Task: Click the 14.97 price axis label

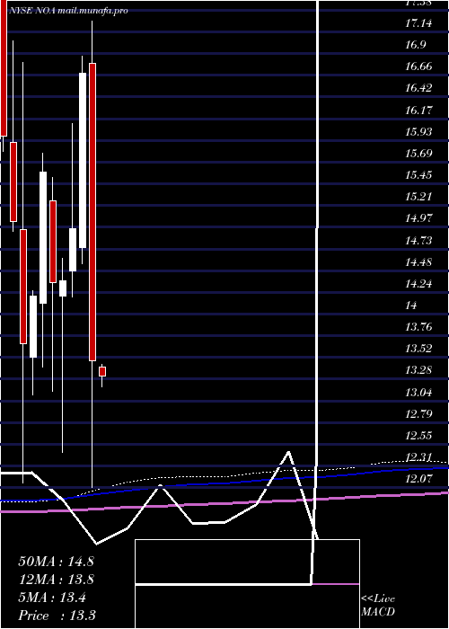Action: [x=418, y=218]
